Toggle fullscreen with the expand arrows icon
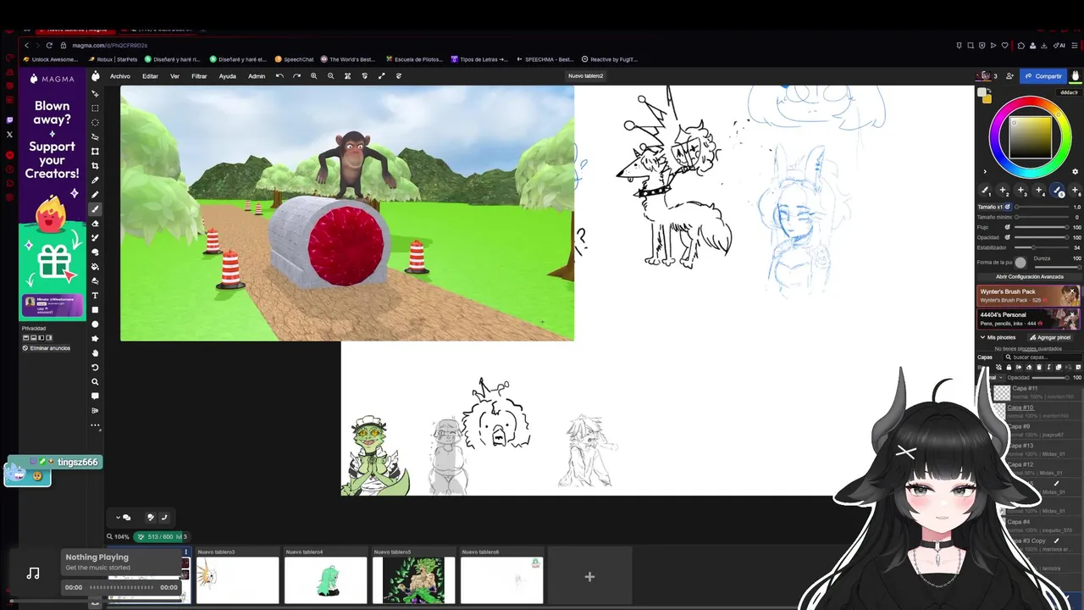Screen dimensions: 1084x610 [381, 76]
